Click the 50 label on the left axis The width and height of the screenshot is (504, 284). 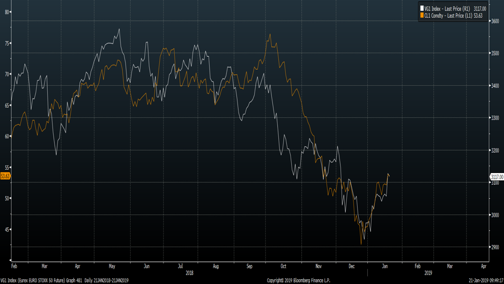point(7,199)
